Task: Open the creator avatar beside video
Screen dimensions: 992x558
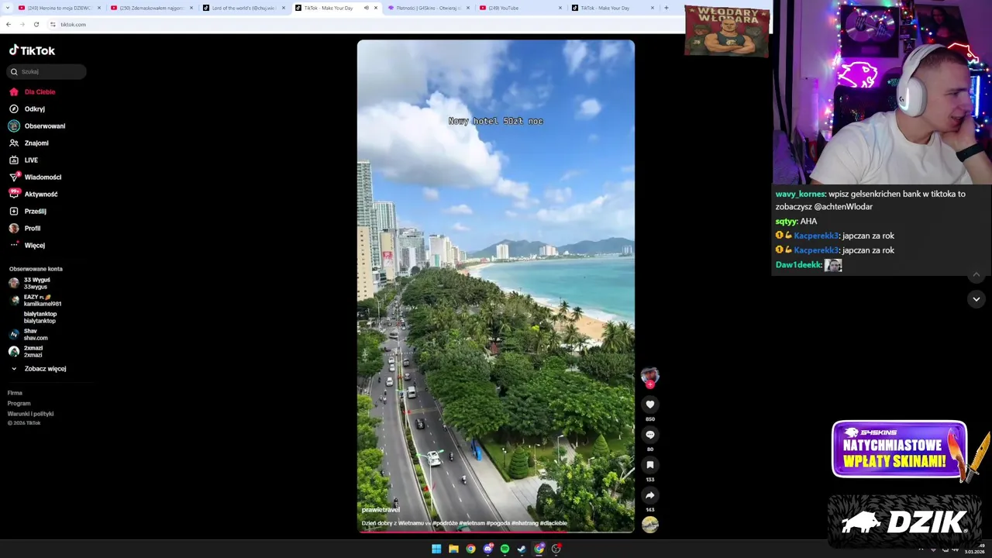Action: pyautogui.click(x=650, y=376)
